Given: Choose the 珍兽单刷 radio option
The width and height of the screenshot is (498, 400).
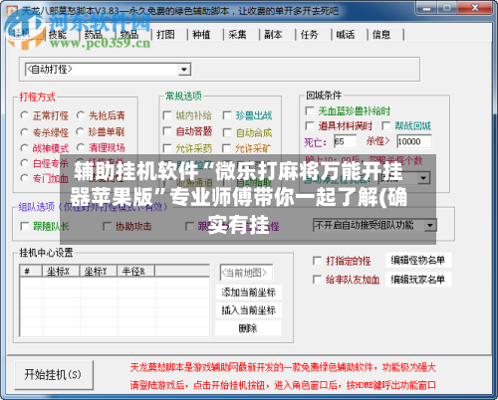Looking at the screenshot, I should click(80, 131).
